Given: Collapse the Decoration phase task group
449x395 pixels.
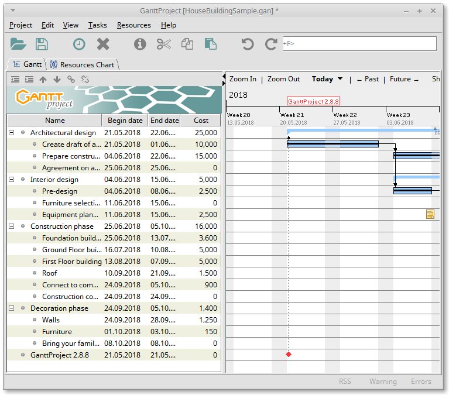Looking at the screenshot, I should [12, 308].
